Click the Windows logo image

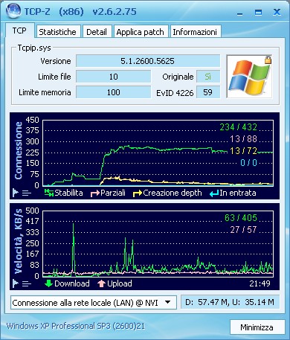pos(249,76)
